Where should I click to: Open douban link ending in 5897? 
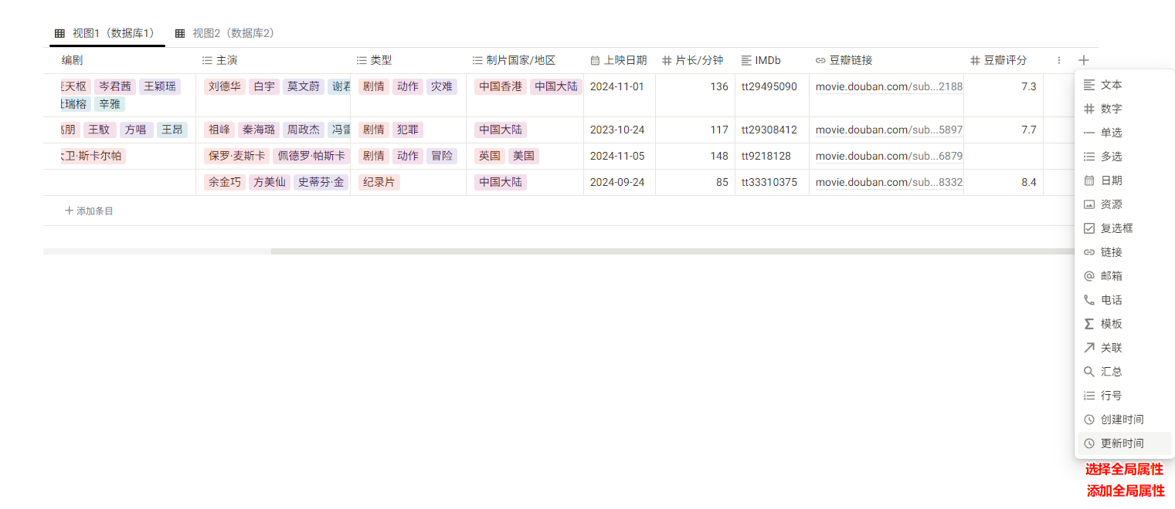[x=889, y=130]
